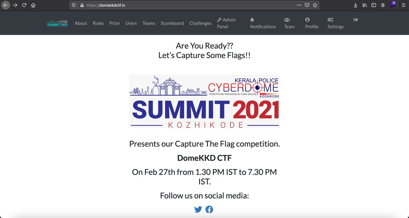The image size is (409, 218).
Task: Open the Teams page
Action: tap(149, 23)
